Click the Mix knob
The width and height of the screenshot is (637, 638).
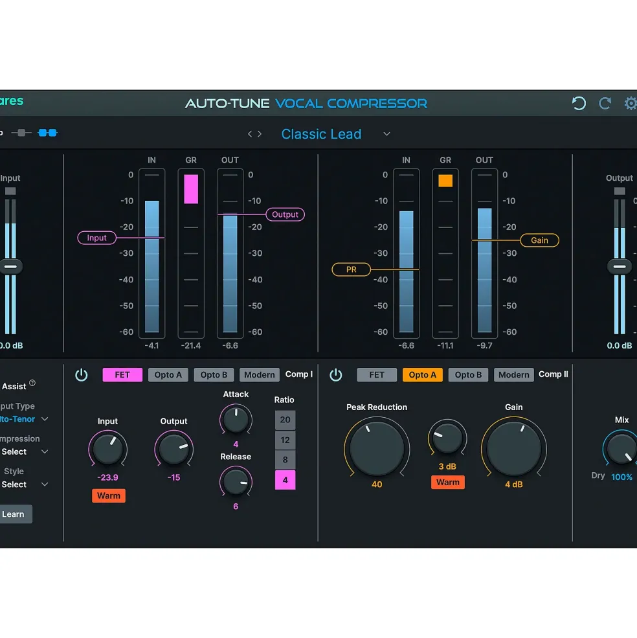tap(621, 449)
